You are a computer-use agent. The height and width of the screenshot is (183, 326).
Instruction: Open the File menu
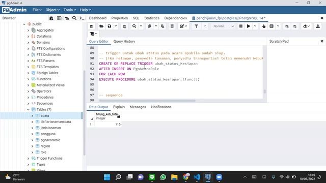37,10
